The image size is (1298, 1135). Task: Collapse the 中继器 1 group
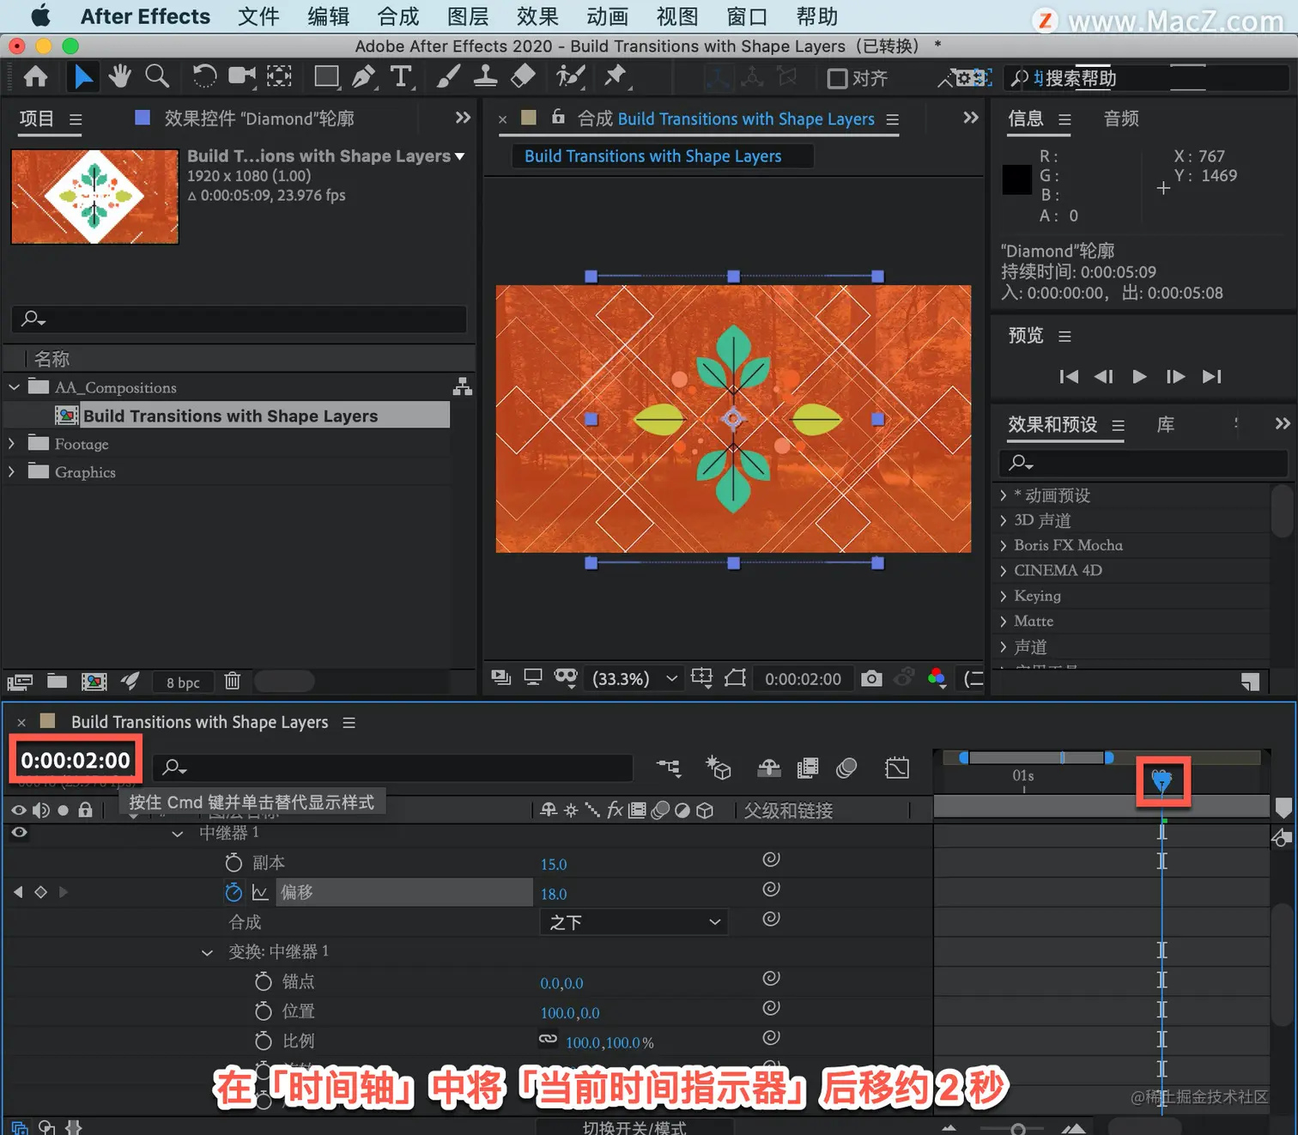(178, 834)
